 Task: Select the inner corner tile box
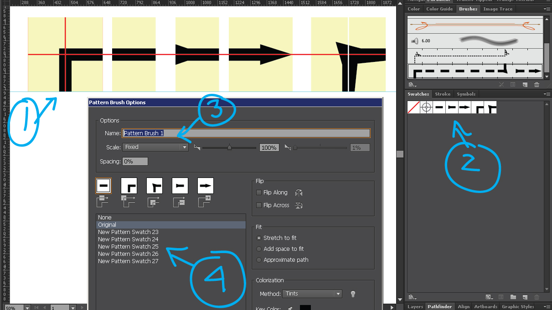155,185
